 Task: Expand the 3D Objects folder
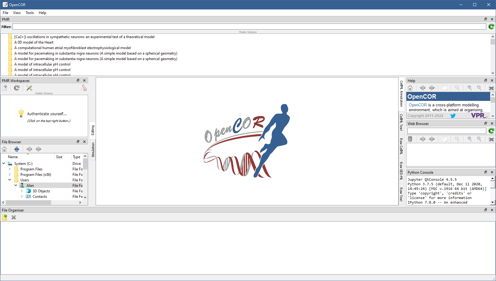pyautogui.click(x=22, y=191)
